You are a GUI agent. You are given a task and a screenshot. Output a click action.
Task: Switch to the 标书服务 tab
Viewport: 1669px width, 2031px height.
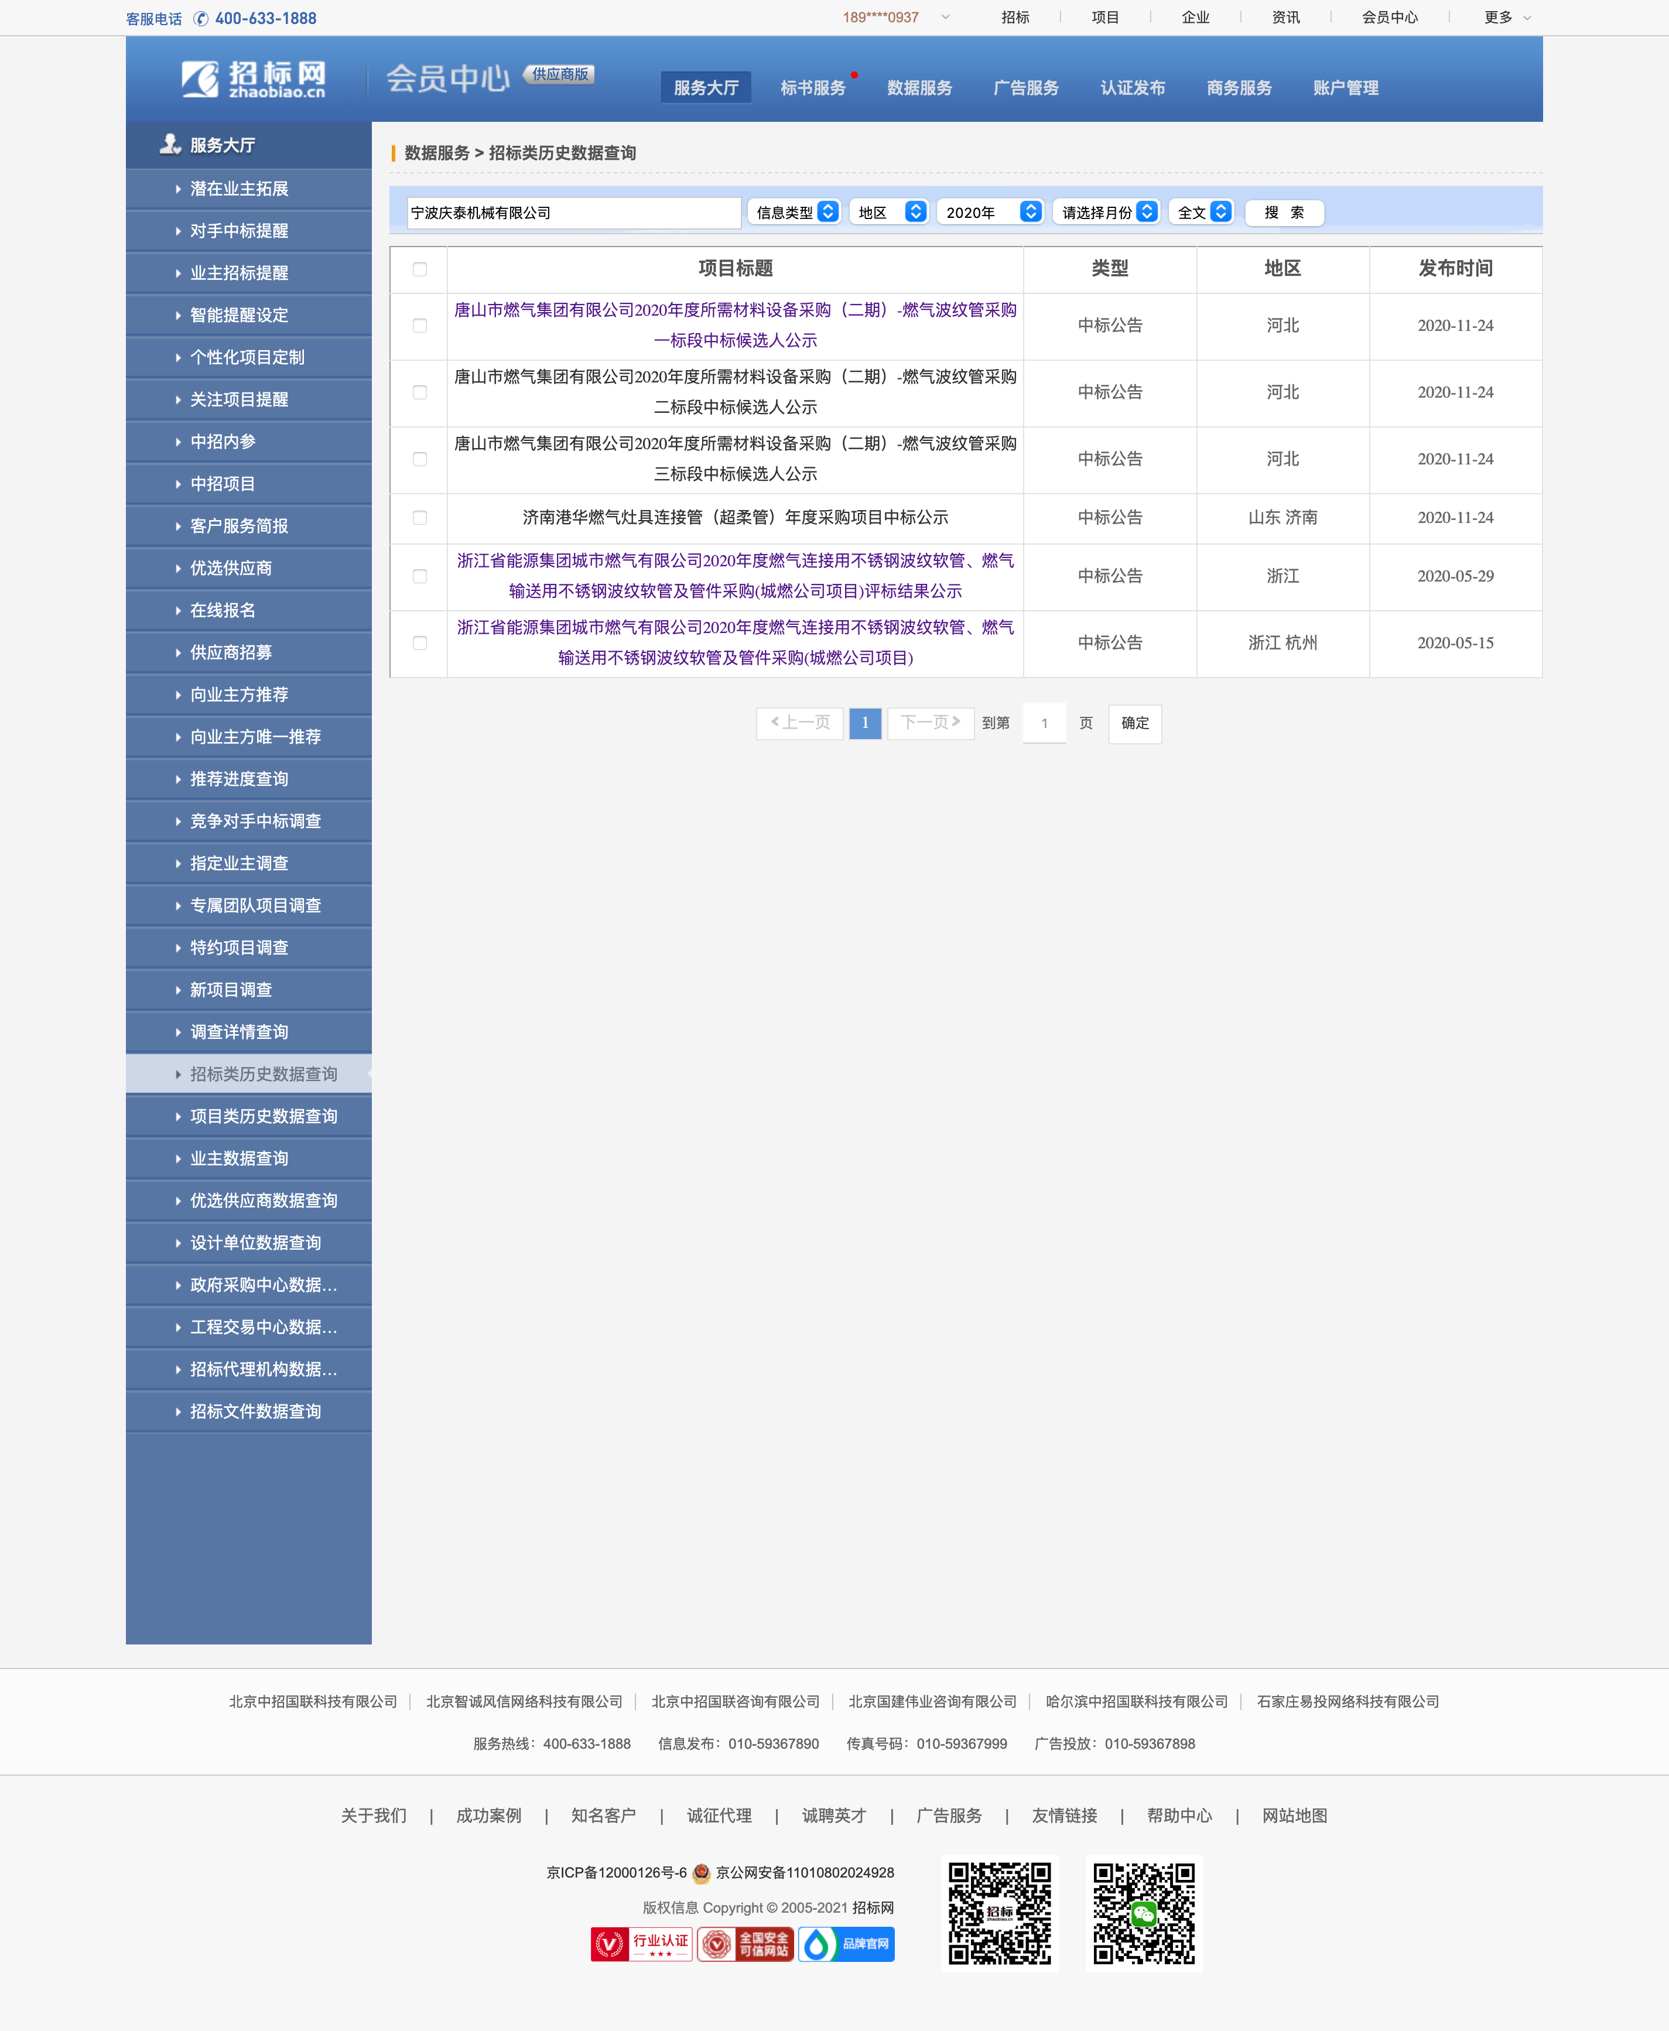[812, 87]
